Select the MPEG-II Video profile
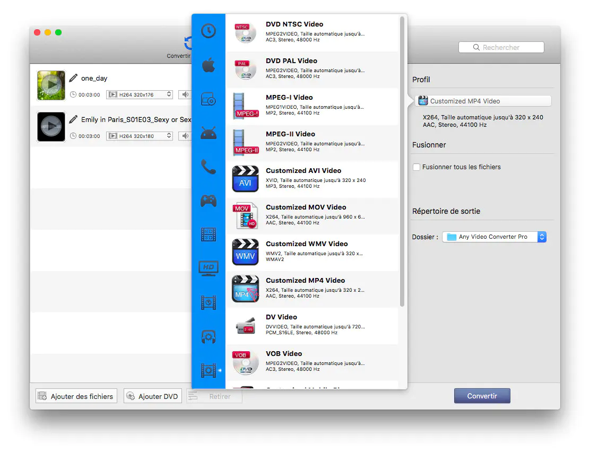 point(311,142)
